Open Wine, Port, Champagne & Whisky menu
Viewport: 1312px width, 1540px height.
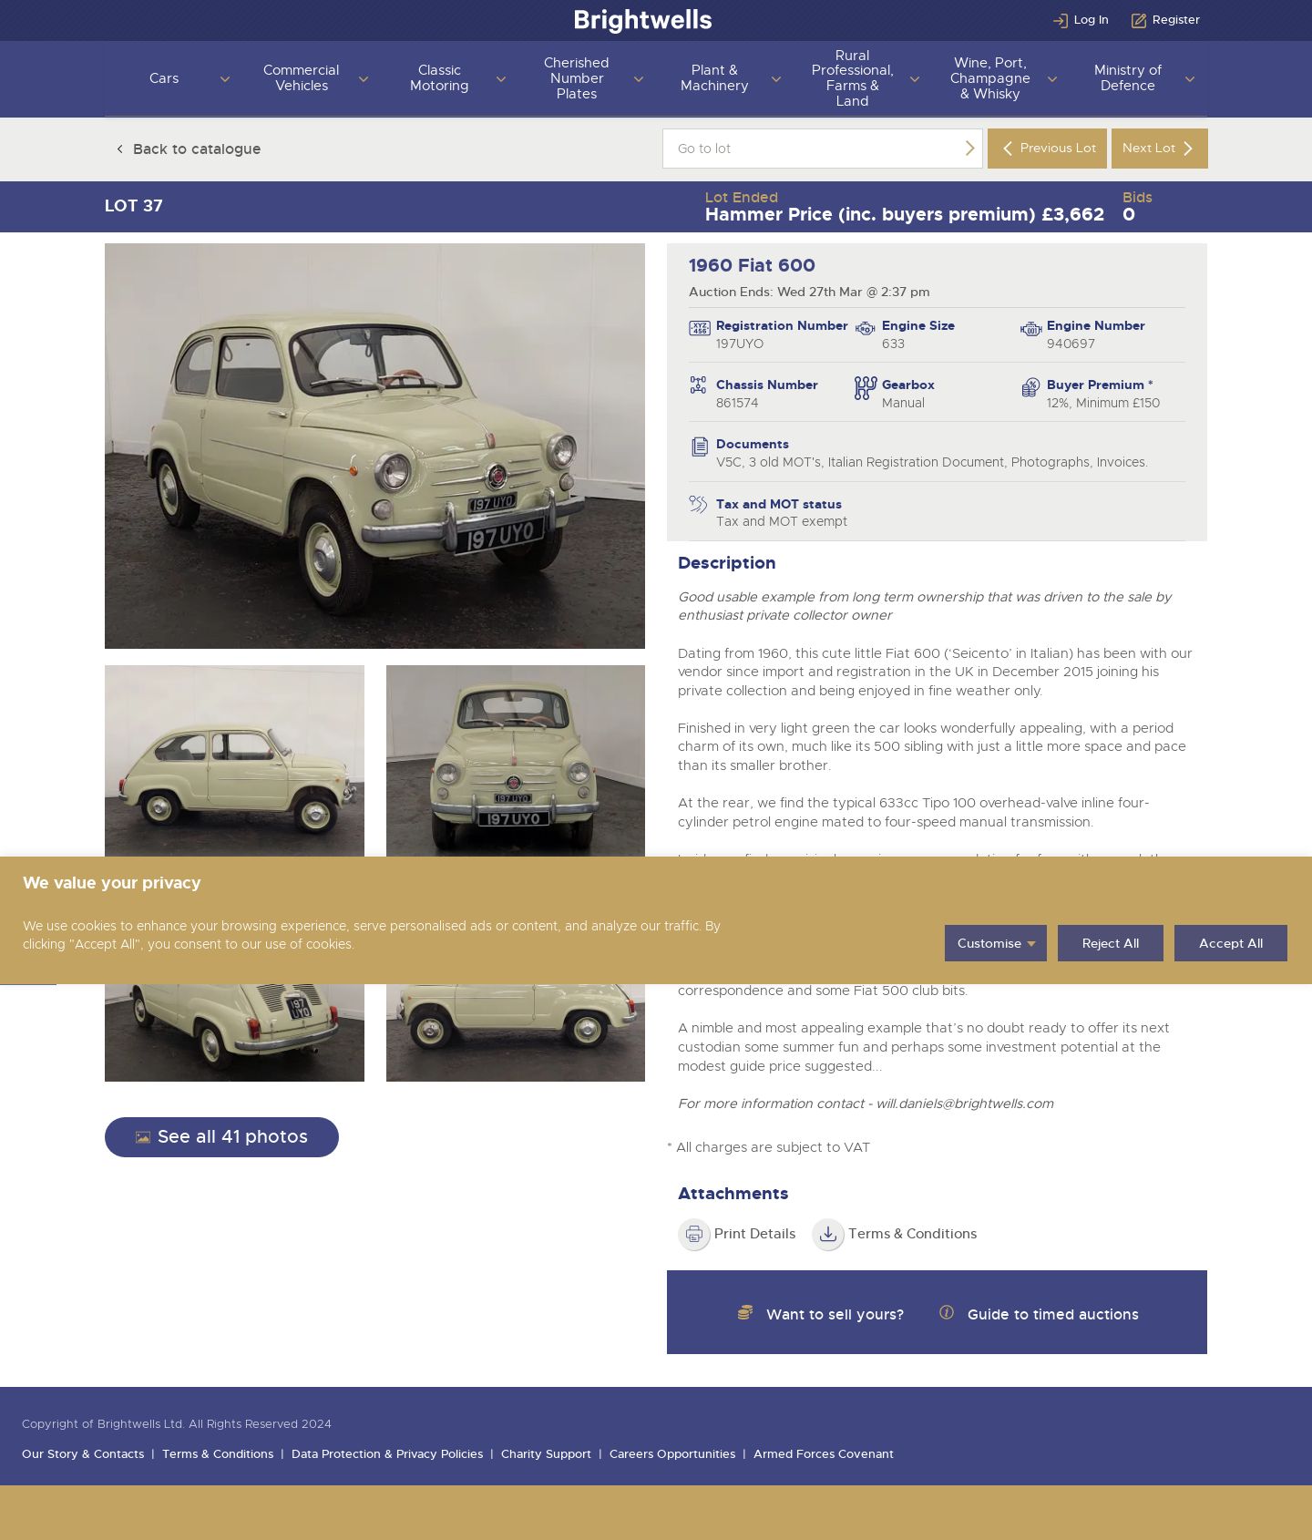pos(990,78)
